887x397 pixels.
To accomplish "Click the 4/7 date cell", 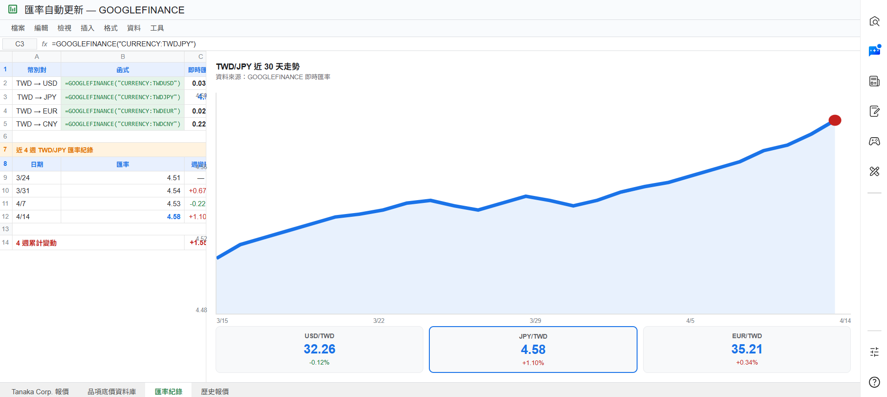I will [37, 204].
